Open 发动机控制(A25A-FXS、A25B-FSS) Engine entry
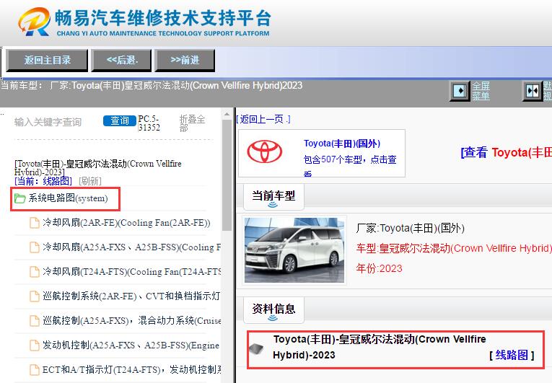 tap(131, 345)
